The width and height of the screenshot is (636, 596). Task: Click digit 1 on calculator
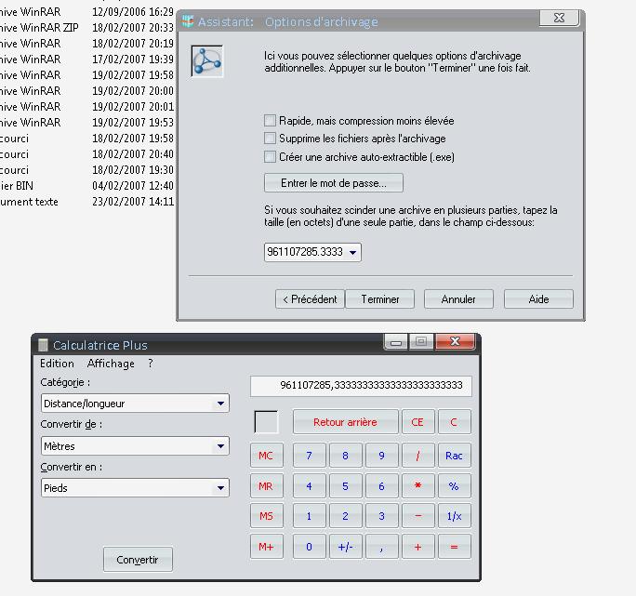tap(309, 516)
